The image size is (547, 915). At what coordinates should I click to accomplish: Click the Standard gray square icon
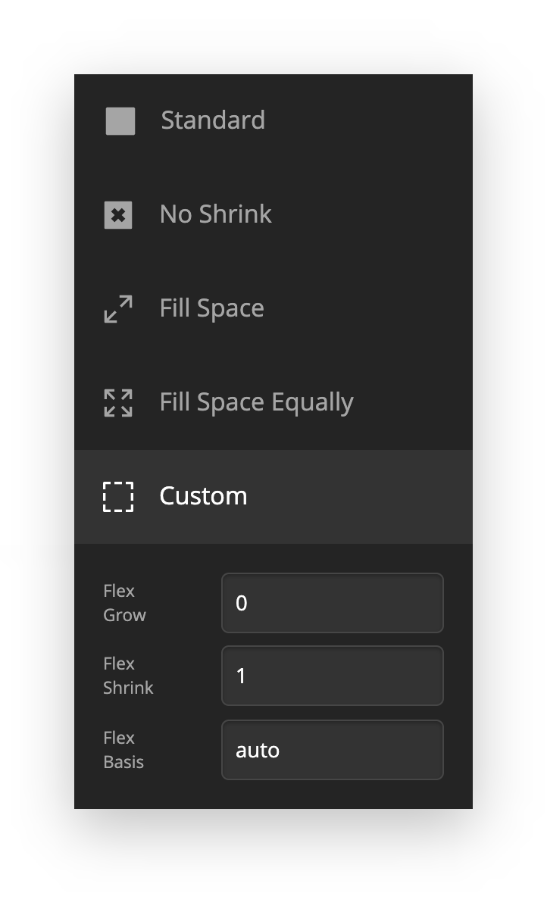click(x=120, y=121)
